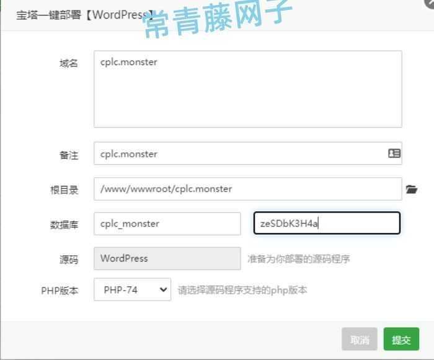Click the dialog title 宝塔一键部署
The image size is (434, 360).
pos(49,15)
